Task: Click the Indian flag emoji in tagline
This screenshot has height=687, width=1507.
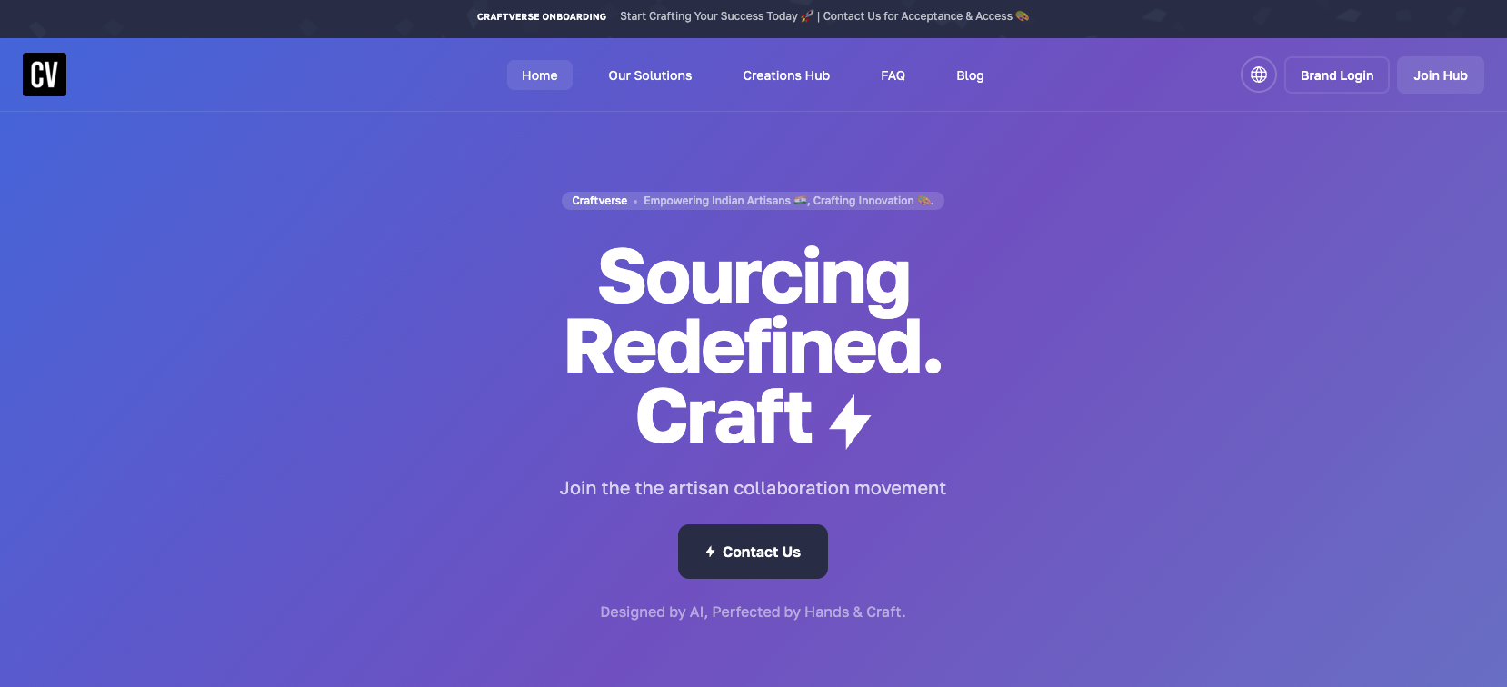Action: [800, 201]
